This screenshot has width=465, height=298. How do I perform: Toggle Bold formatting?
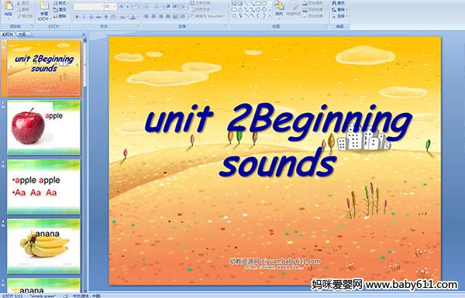(x=77, y=17)
